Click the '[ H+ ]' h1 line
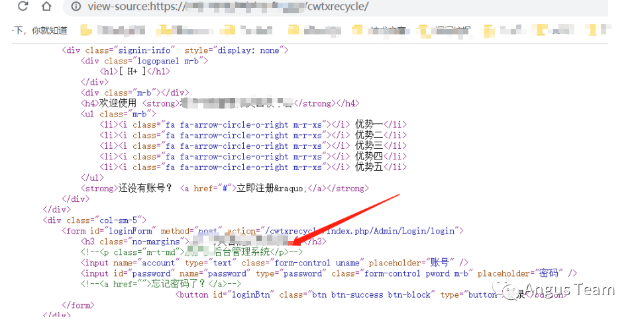Image resolution: width=636 pixels, height=319 pixels. 135,71
